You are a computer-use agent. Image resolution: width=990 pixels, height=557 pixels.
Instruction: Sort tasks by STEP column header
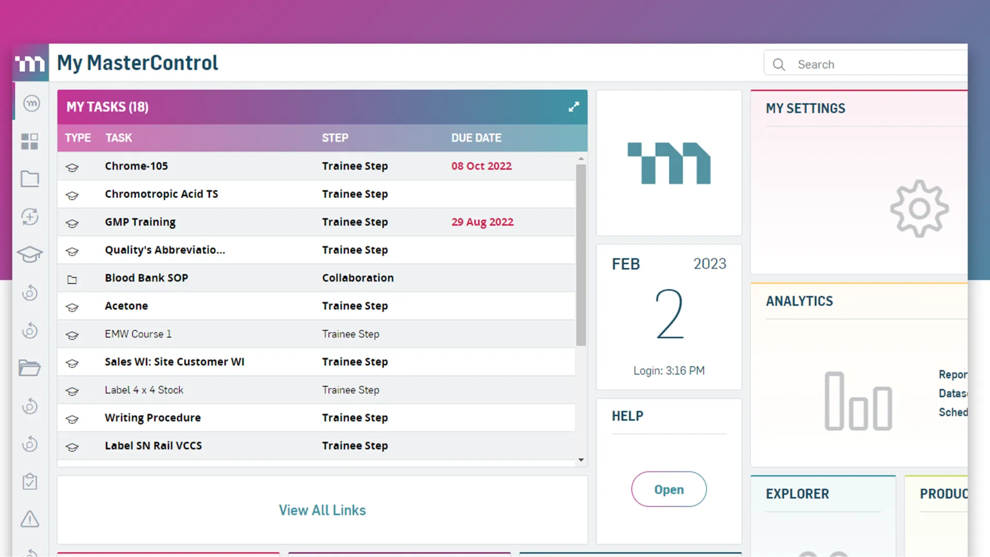335,138
